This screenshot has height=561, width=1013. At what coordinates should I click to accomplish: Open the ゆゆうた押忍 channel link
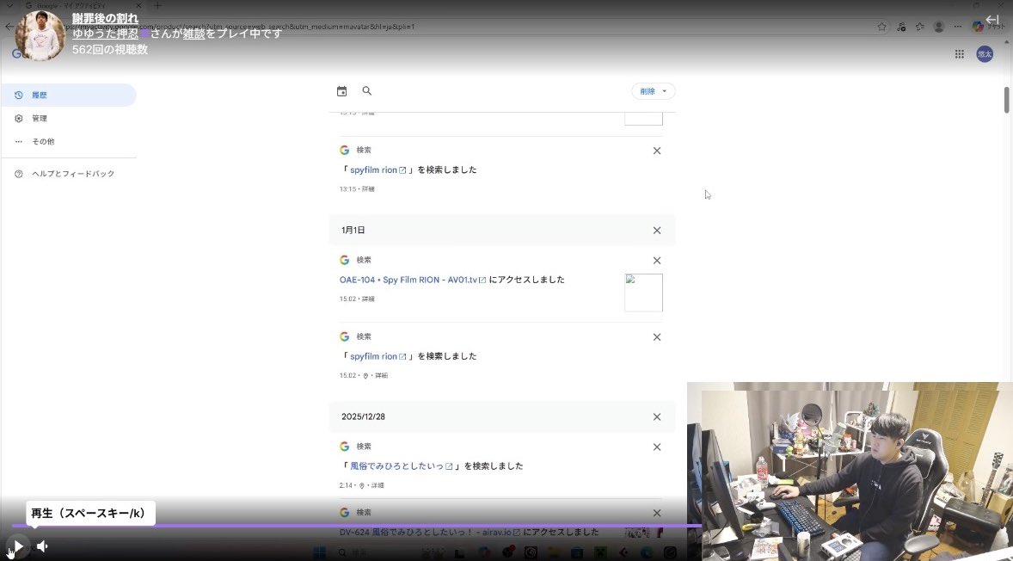pos(105,34)
